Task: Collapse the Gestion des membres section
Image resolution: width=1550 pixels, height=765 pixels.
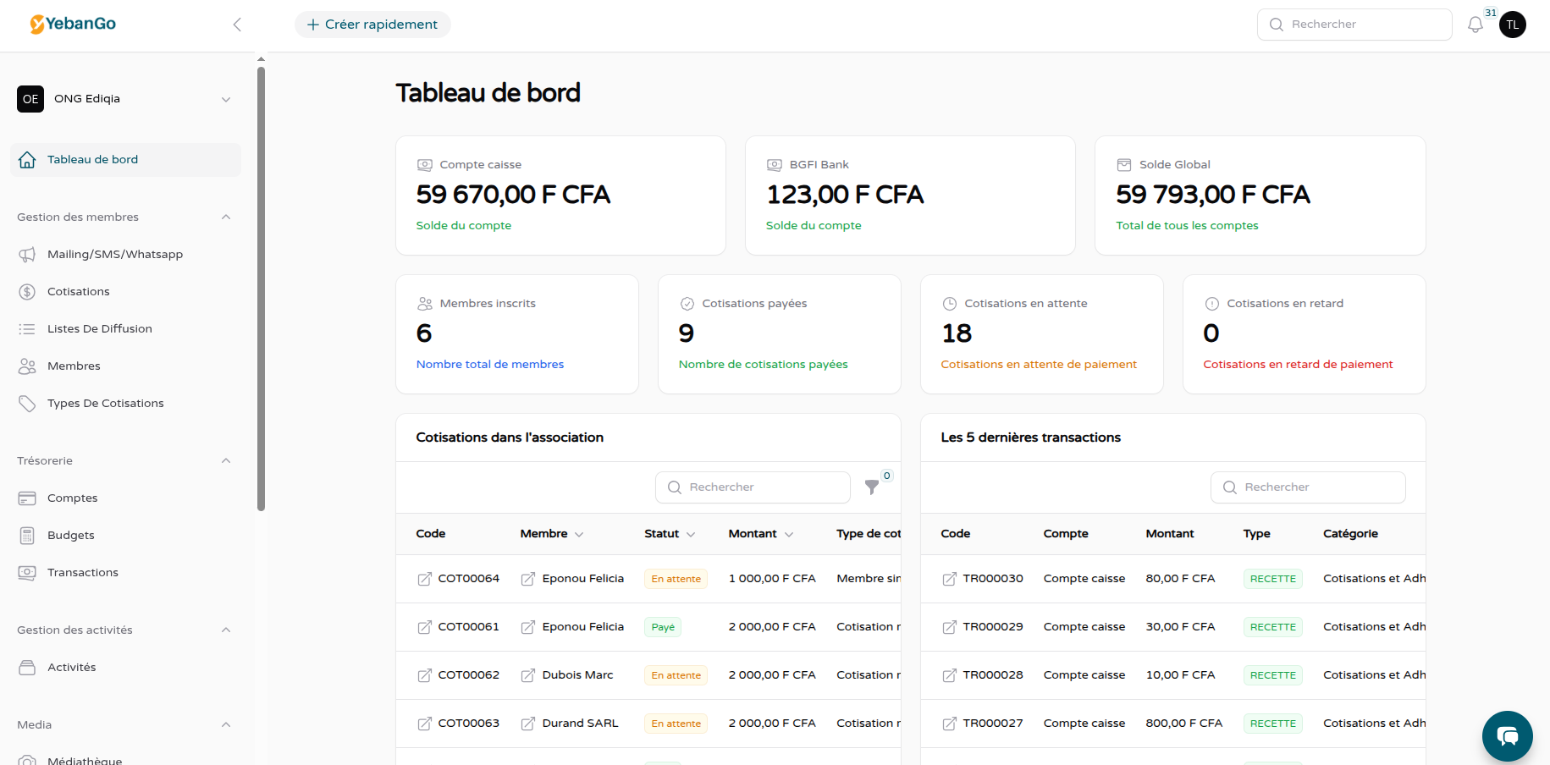Action: [225, 217]
